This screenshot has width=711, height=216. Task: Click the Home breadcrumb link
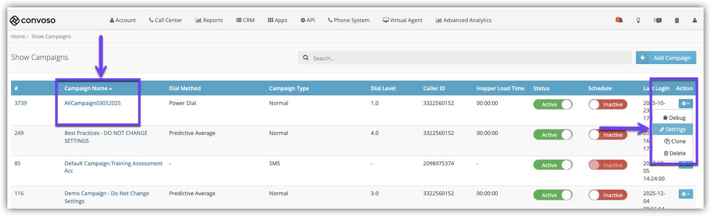tap(18, 36)
